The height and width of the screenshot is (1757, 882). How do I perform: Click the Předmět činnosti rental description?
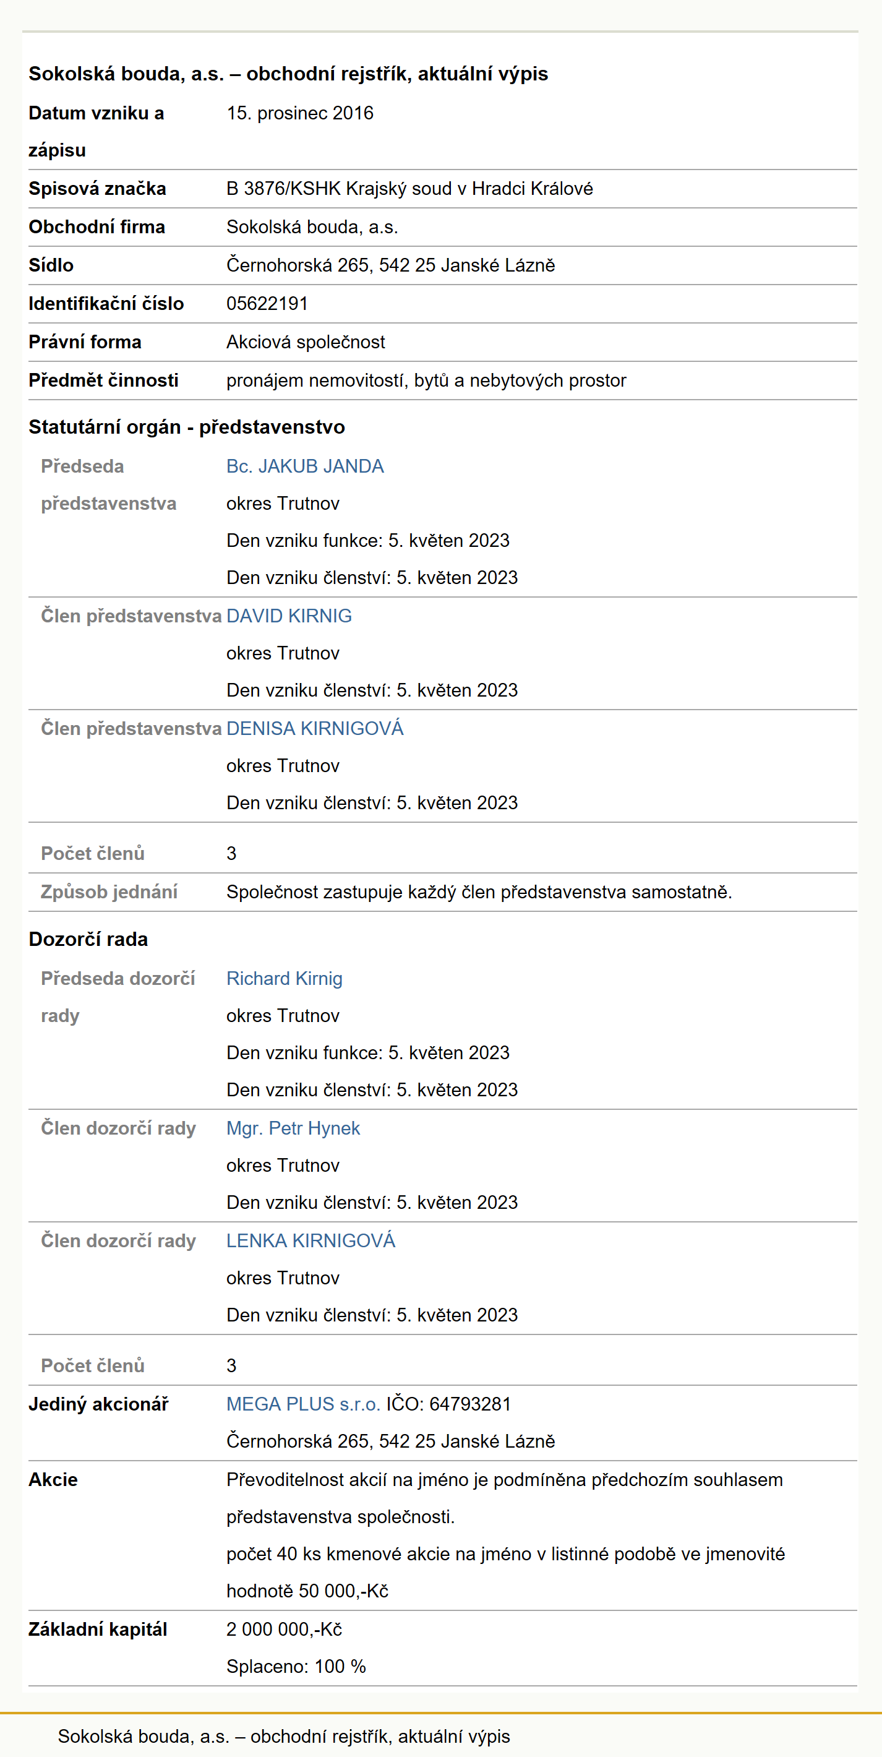point(426,380)
